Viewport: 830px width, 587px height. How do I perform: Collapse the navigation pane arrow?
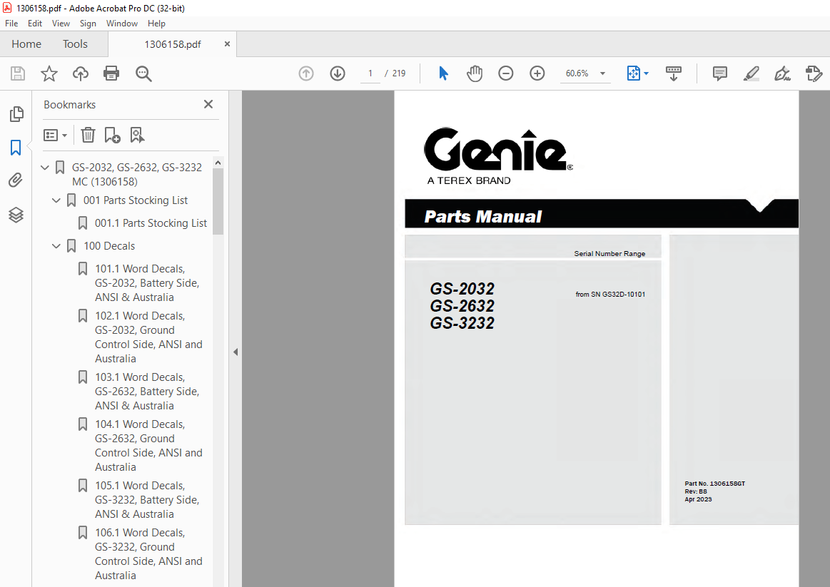[x=236, y=352]
